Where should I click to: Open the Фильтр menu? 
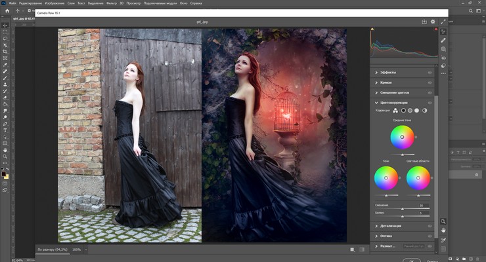[128, 3]
